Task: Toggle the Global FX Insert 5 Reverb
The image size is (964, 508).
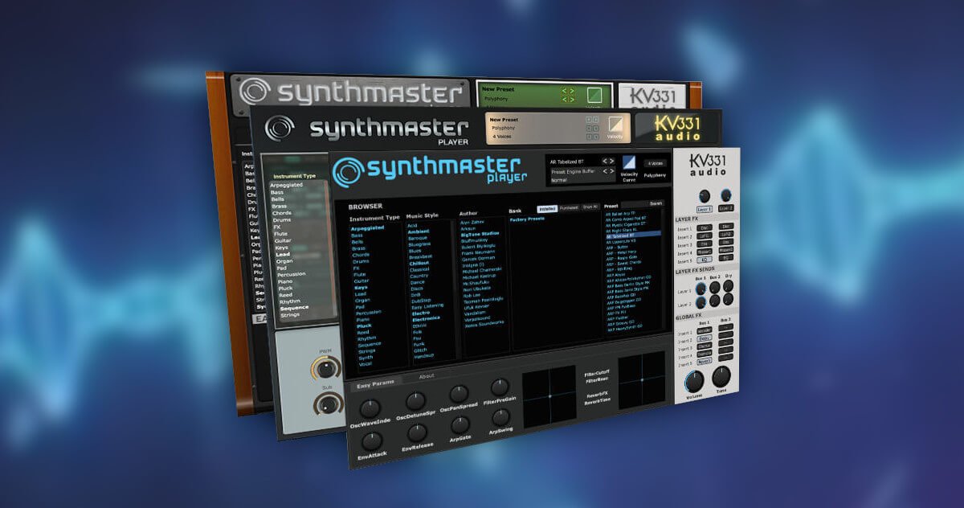Action: (x=704, y=361)
